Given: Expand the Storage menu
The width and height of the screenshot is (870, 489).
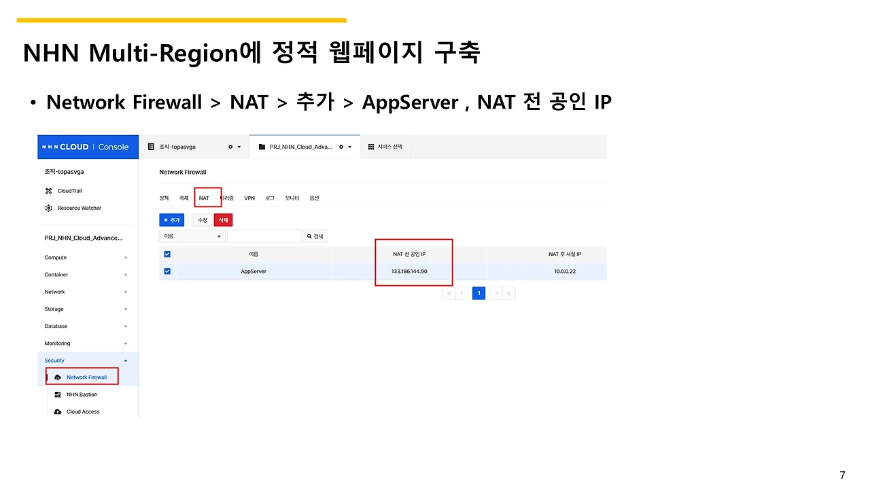Looking at the screenshot, I should [x=86, y=309].
